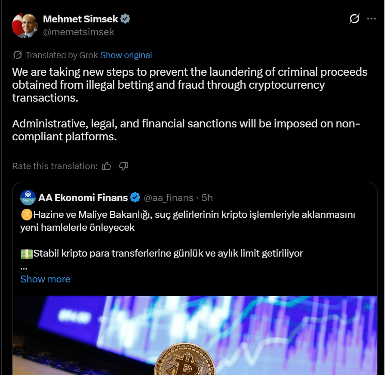Rate the translation with thumbs up
This screenshot has height=375, width=387.
coord(107,166)
